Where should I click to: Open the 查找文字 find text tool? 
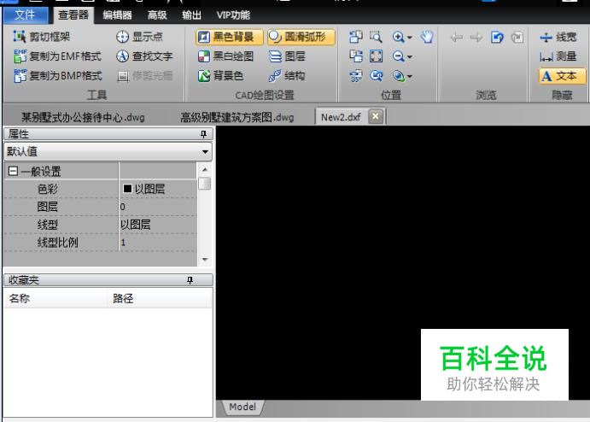[x=144, y=56]
